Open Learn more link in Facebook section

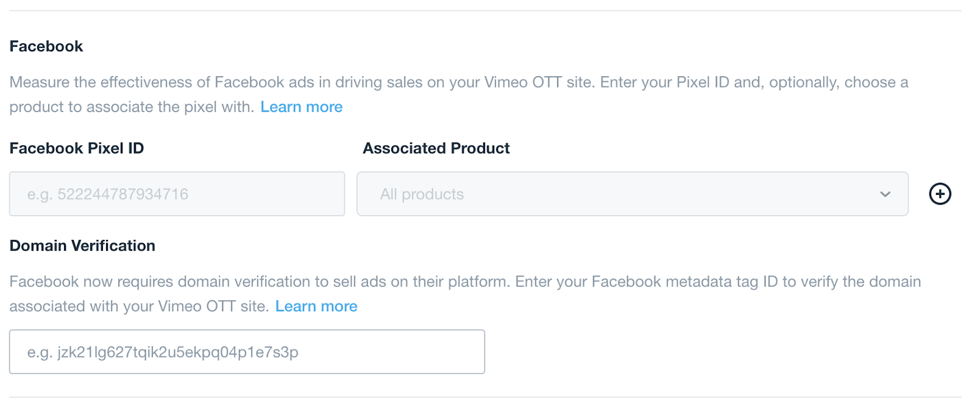click(301, 107)
